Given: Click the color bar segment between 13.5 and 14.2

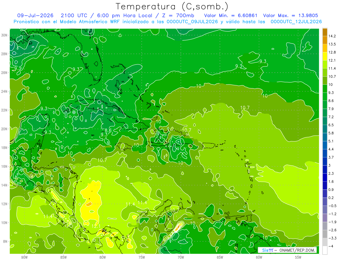Looking at the screenshot, I should (x=325, y=40).
